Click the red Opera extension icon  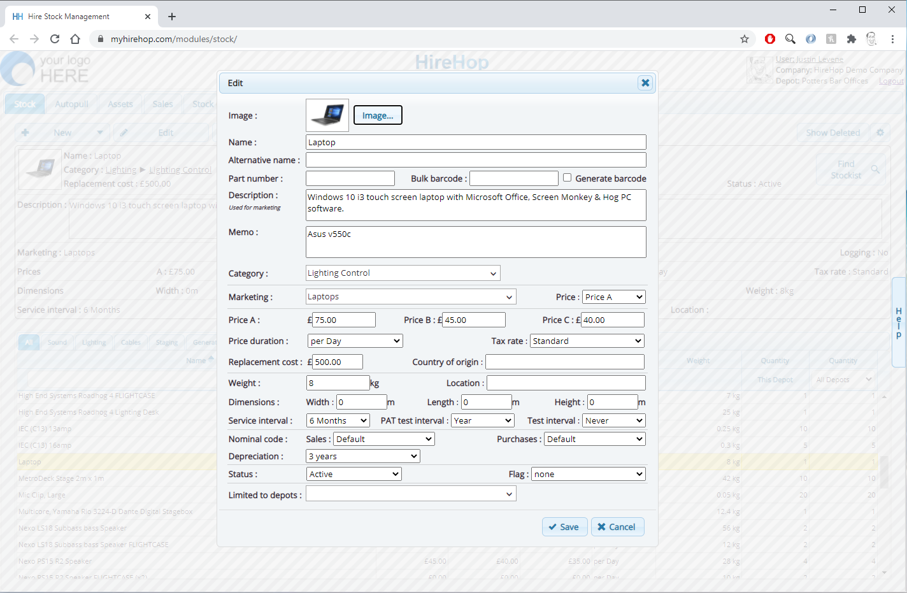(x=770, y=39)
